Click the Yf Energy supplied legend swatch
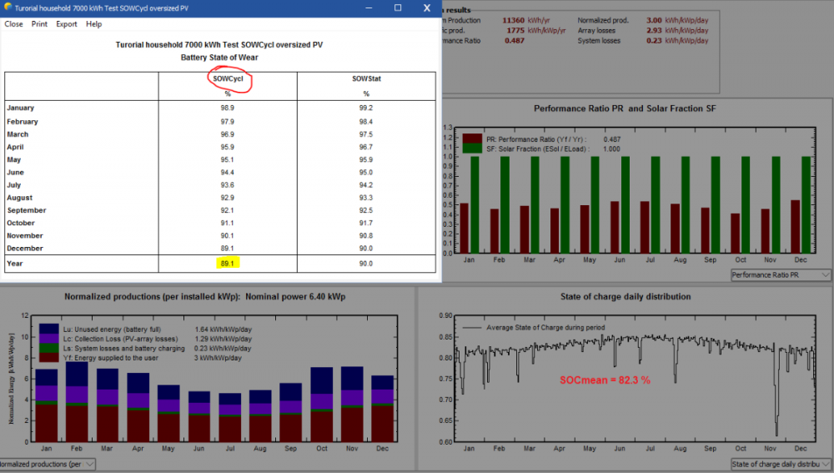Image resolution: width=834 pixels, height=473 pixels. coord(48,359)
